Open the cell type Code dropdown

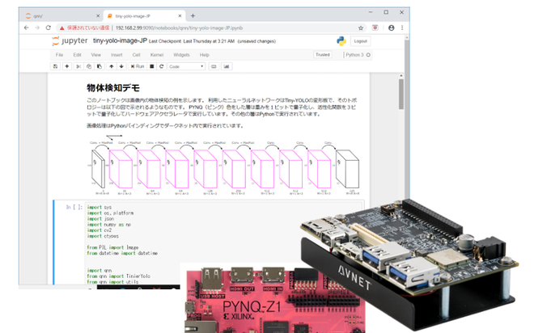[186, 66]
